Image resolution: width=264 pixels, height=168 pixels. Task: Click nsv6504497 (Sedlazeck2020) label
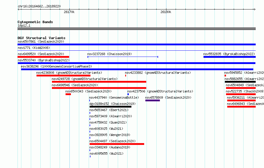point(112,141)
